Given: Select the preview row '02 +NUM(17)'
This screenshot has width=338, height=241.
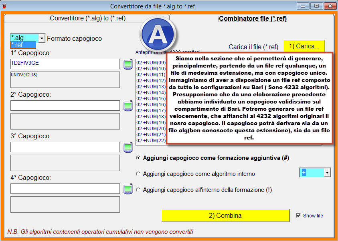Looking at the screenshot, I should [151, 111].
